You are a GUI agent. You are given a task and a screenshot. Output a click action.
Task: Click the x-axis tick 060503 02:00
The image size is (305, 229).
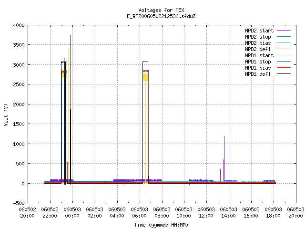[94, 212]
